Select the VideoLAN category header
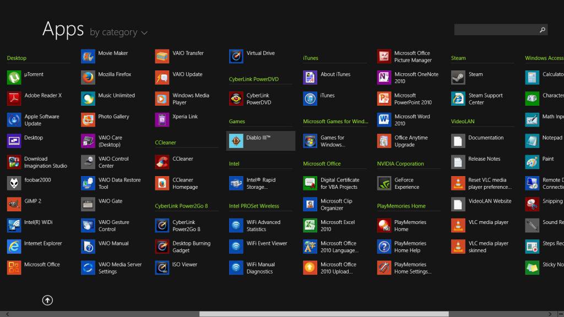 pyautogui.click(x=463, y=122)
